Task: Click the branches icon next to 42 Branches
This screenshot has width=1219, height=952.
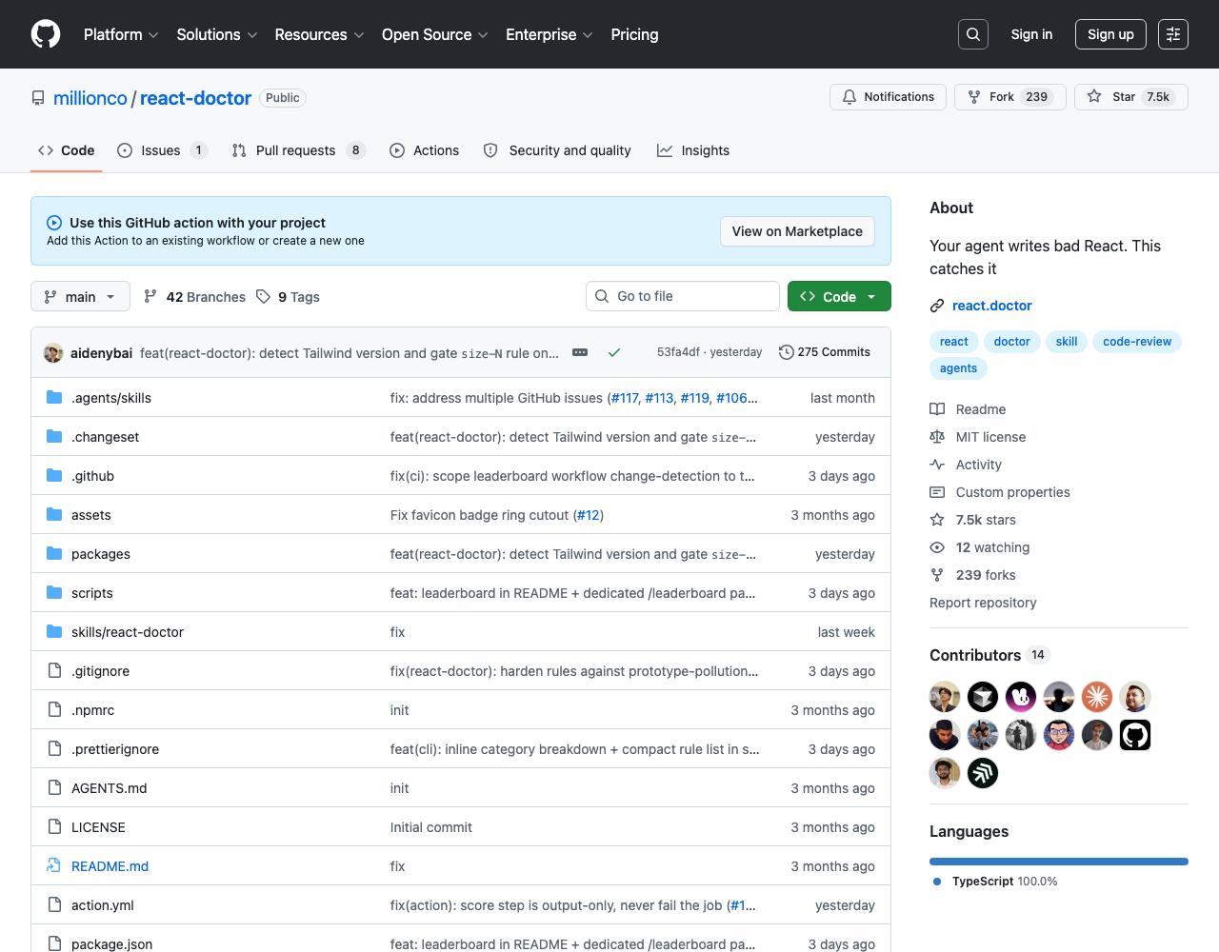Action: tap(150, 297)
